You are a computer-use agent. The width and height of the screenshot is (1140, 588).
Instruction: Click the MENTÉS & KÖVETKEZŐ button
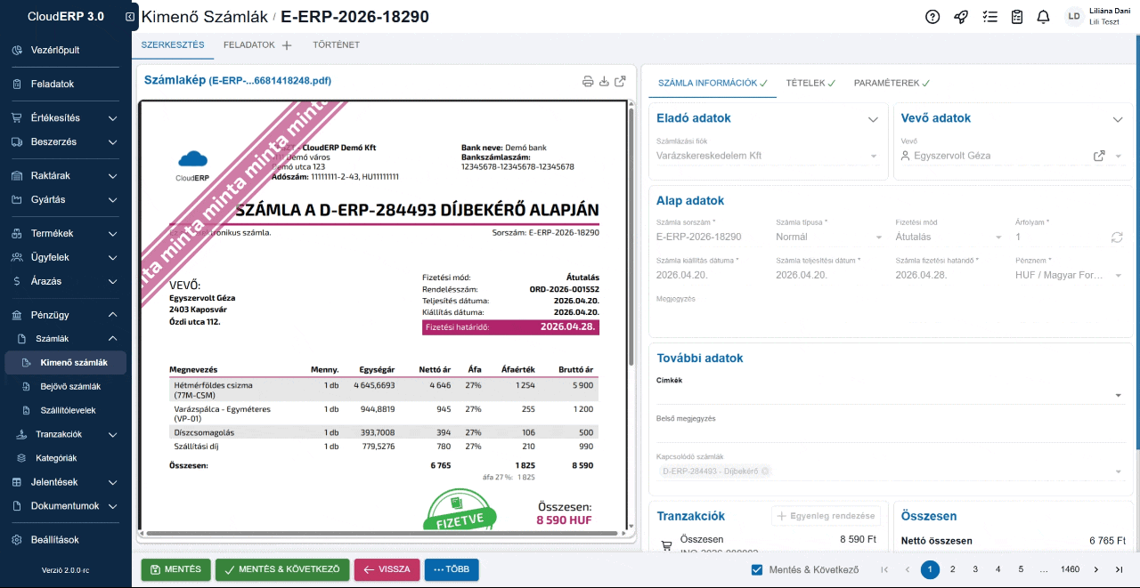coord(281,569)
